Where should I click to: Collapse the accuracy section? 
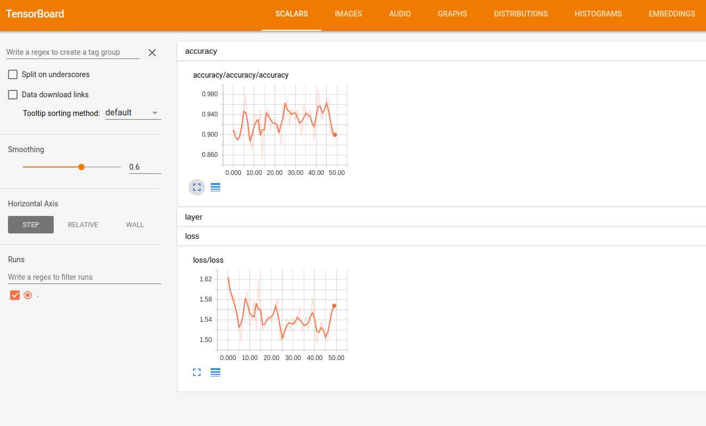click(442, 51)
